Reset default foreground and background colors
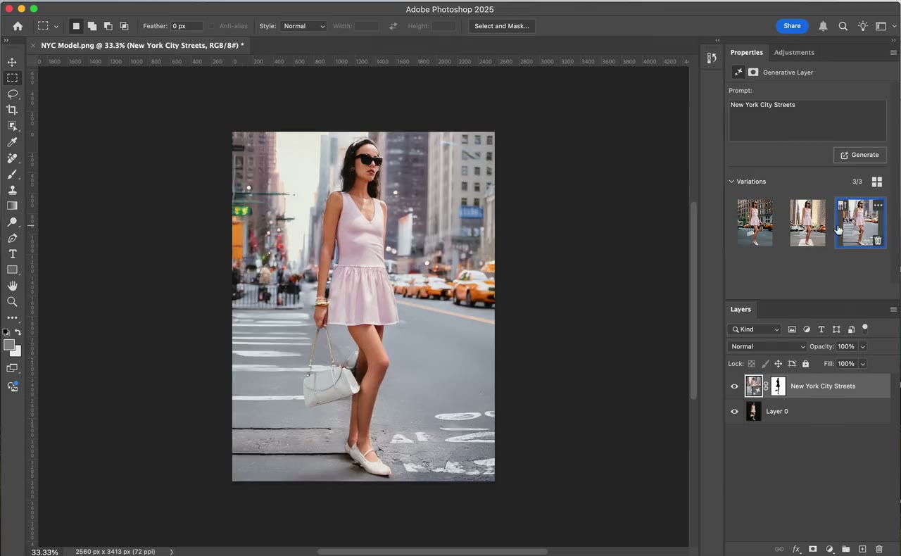This screenshot has width=901, height=556. point(6,332)
